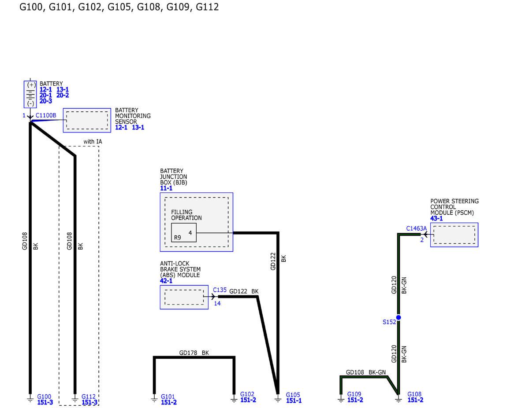The width and height of the screenshot is (529, 408).
Task: Select the ABS module component box
Action: pyautogui.click(x=184, y=297)
